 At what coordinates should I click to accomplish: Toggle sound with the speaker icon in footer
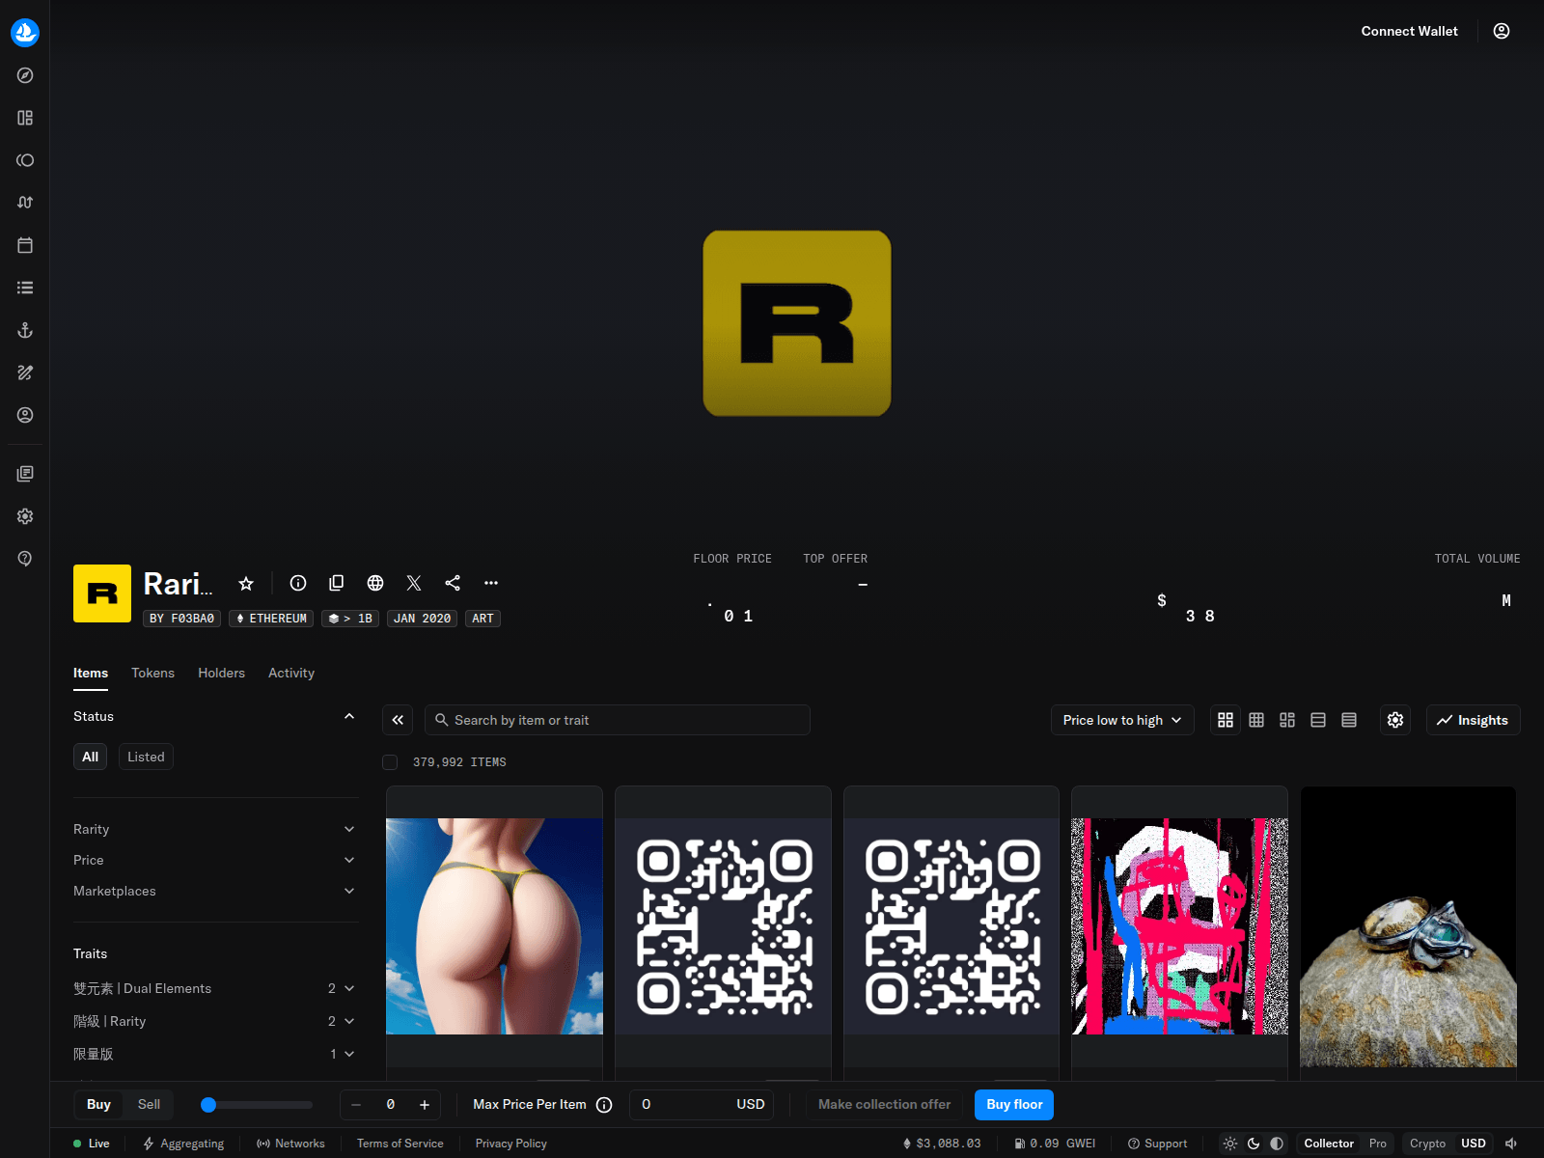pyautogui.click(x=1511, y=1144)
